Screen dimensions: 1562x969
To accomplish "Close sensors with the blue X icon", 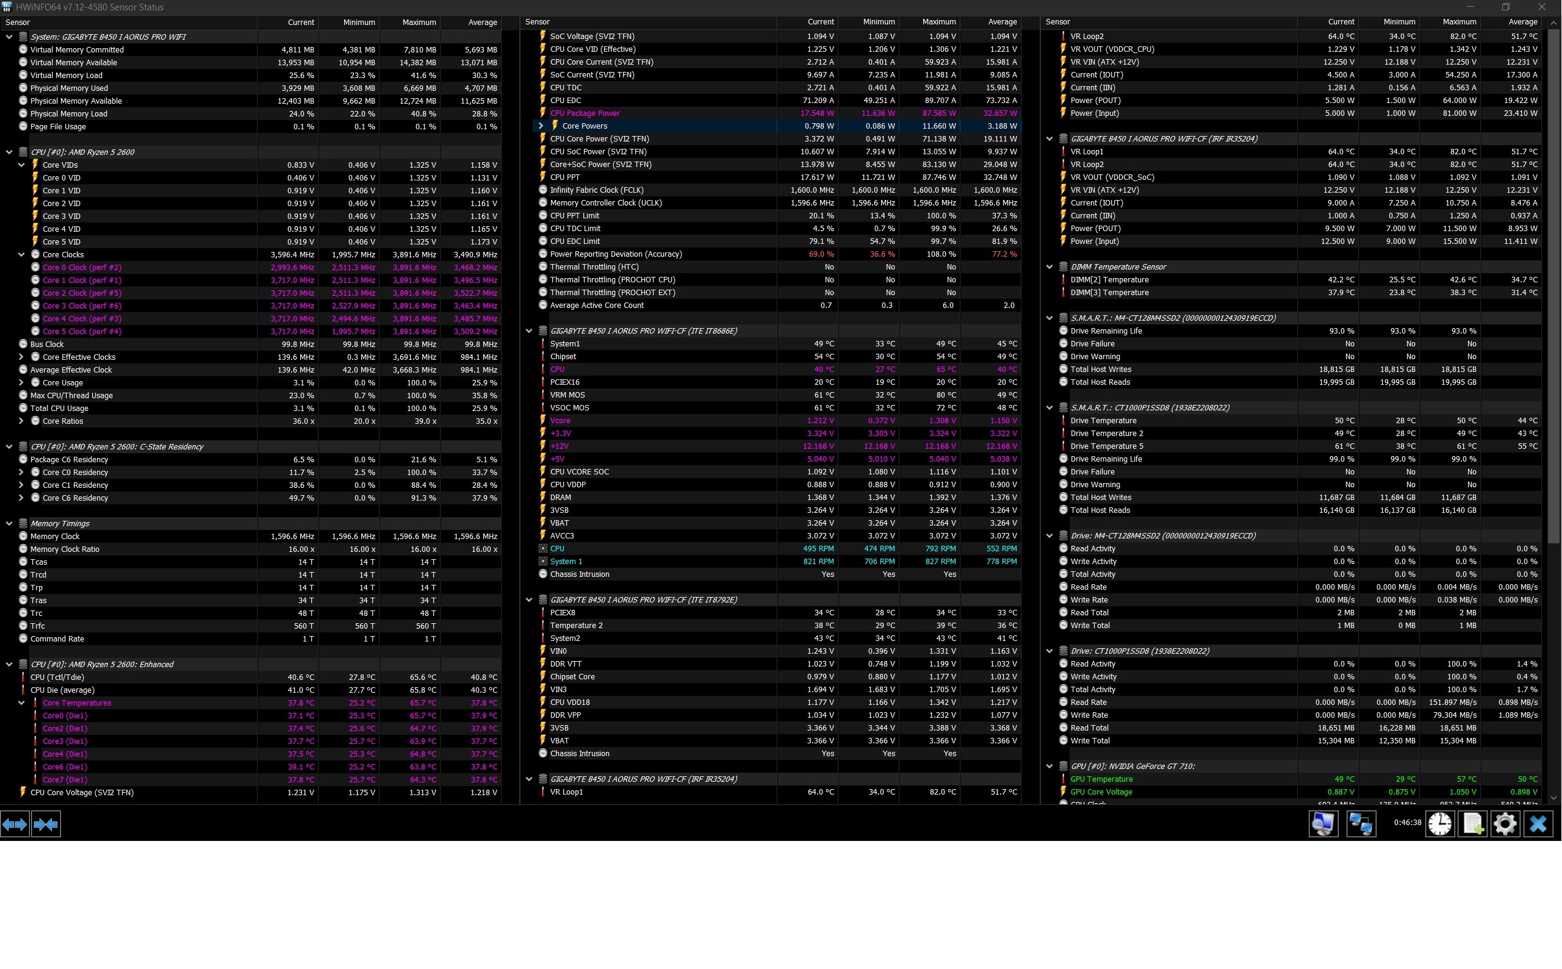I will 1538,824.
